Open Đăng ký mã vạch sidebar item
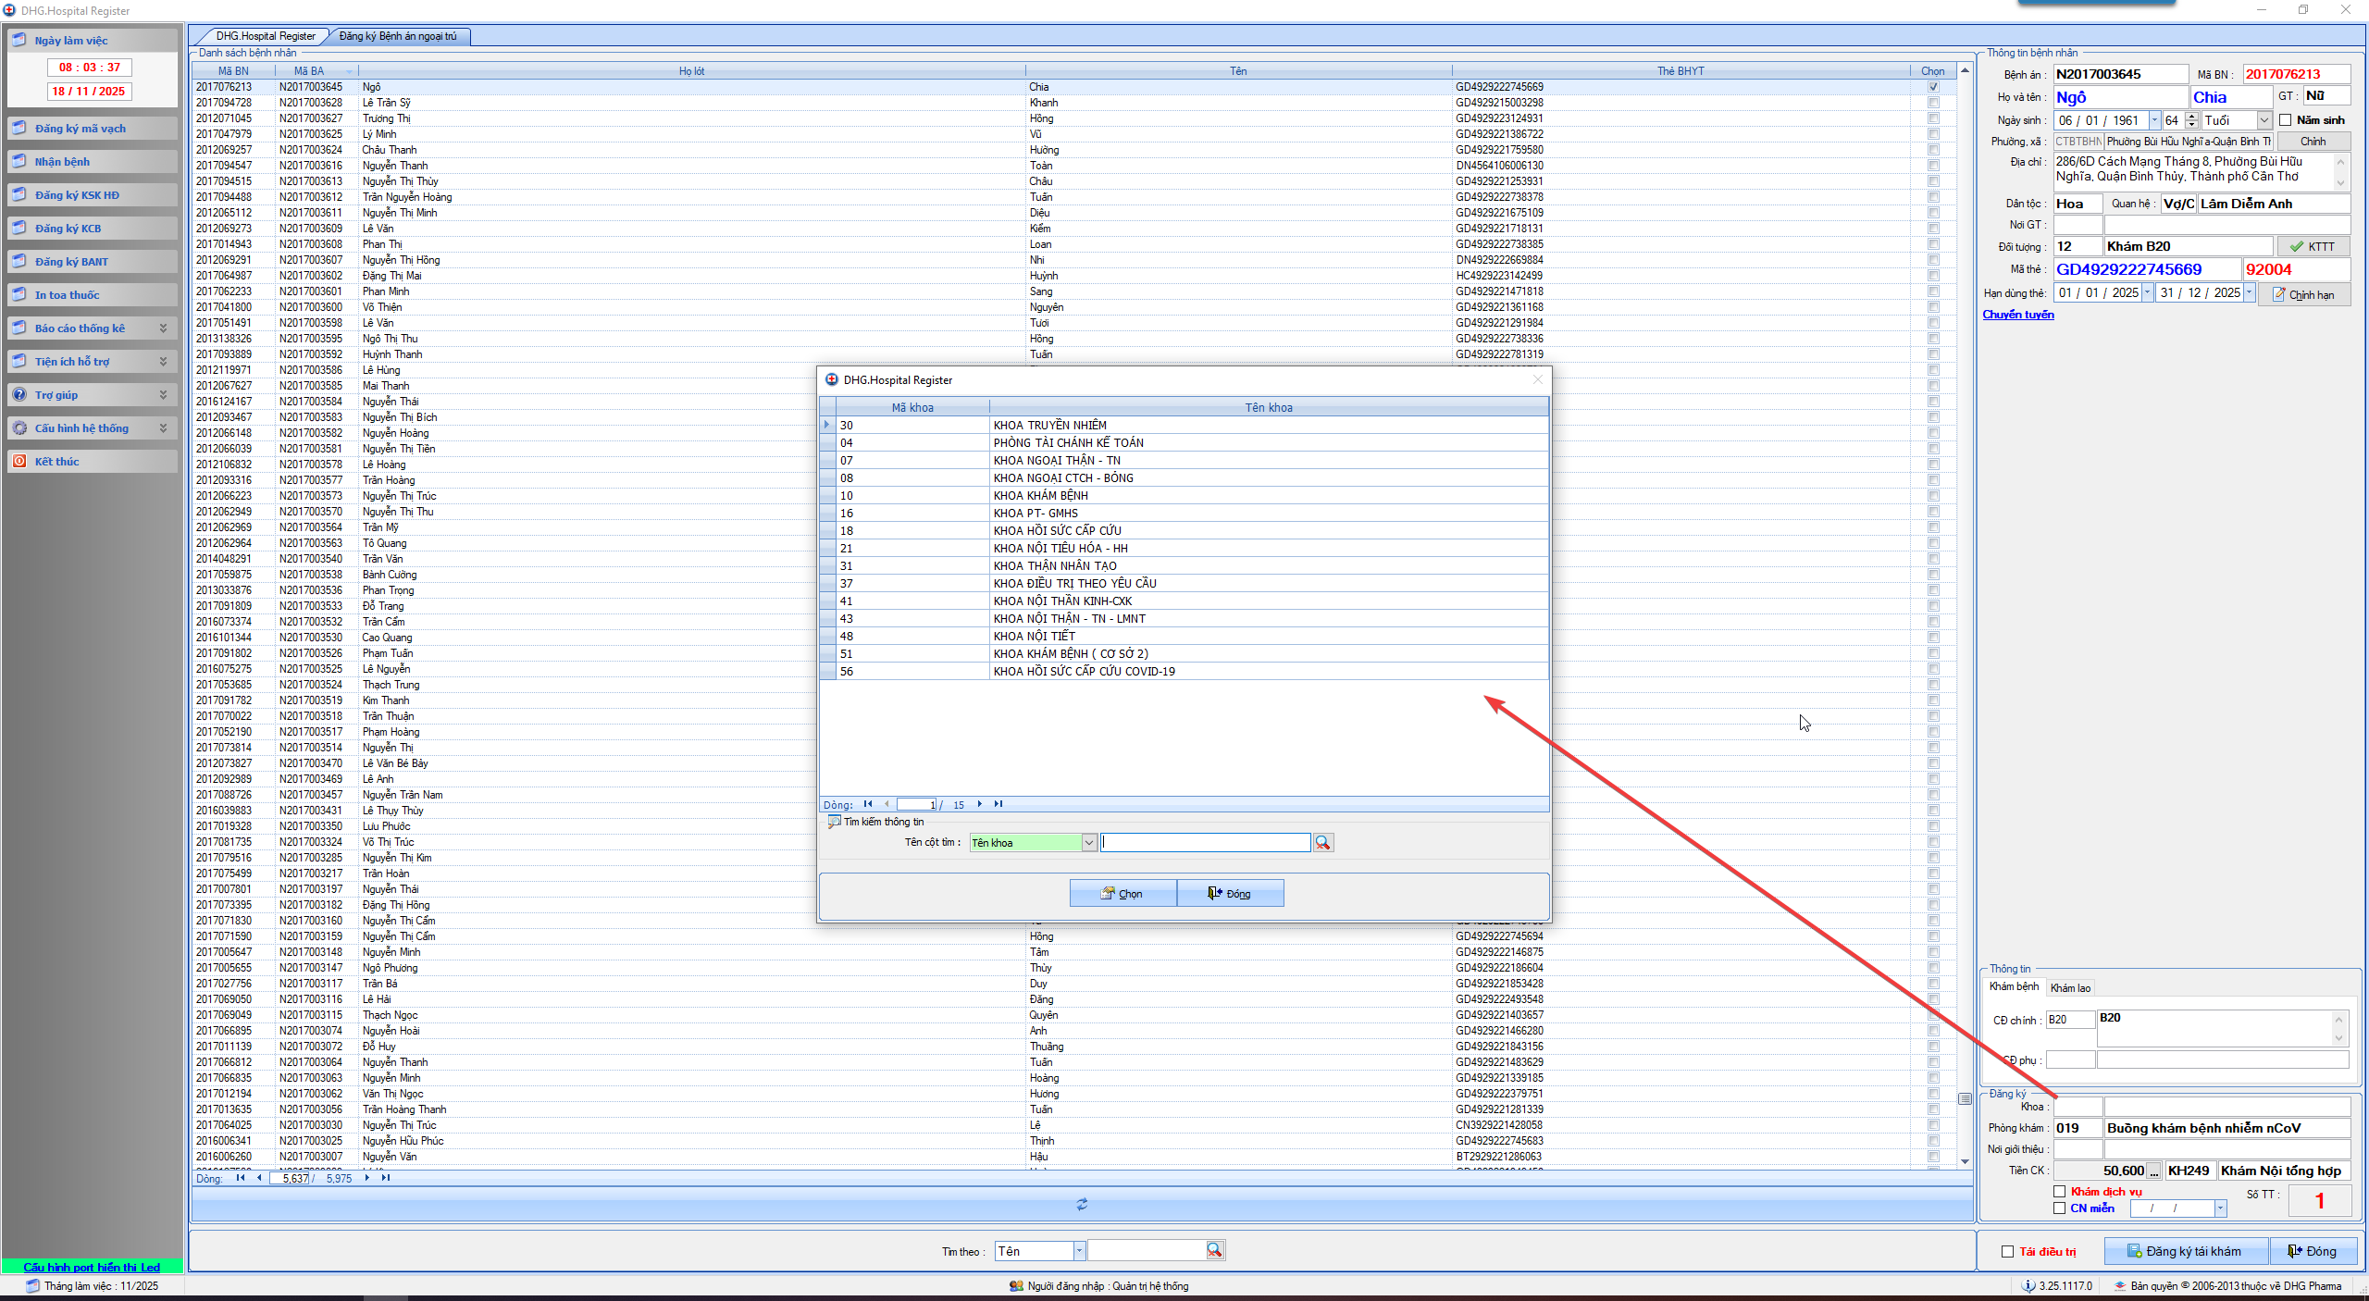 pos(81,129)
